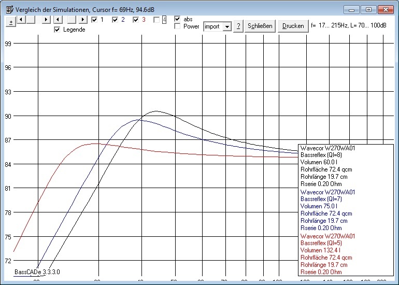The height and width of the screenshot is (285, 399).
Task: Click right arrow of the first scrollbar
Action: (x=46, y=20)
